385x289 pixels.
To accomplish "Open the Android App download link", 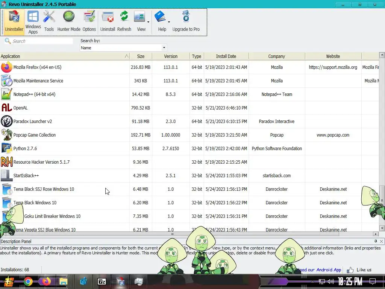I will (x=320, y=270).
